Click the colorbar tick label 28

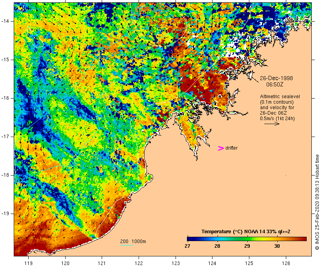[x=217, y=246]
